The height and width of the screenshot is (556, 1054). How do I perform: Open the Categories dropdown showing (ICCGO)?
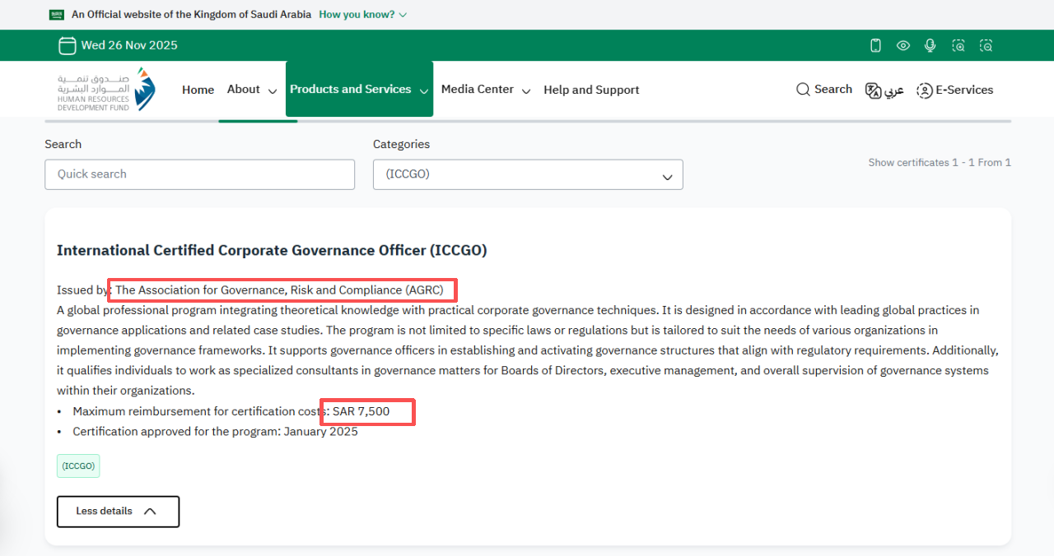pos(528,174)
